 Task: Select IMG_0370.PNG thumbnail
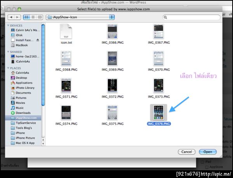[158, 59]
